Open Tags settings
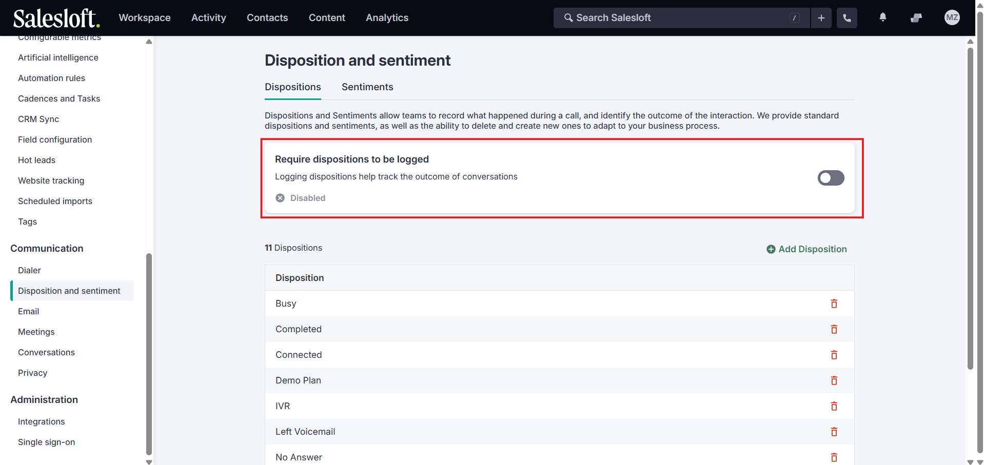Viewport: 984px width, 465px height. click(27, 221)
